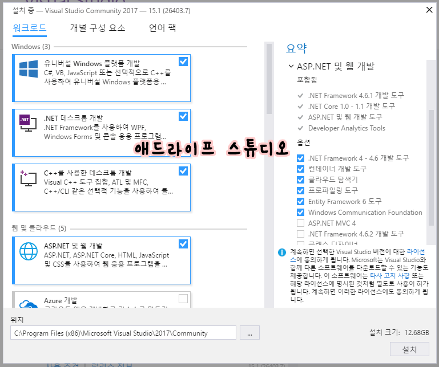The height and width of the screenshot is (367, 439).
Task: Open the 라이선스 license link
Action: coord(416,252)
